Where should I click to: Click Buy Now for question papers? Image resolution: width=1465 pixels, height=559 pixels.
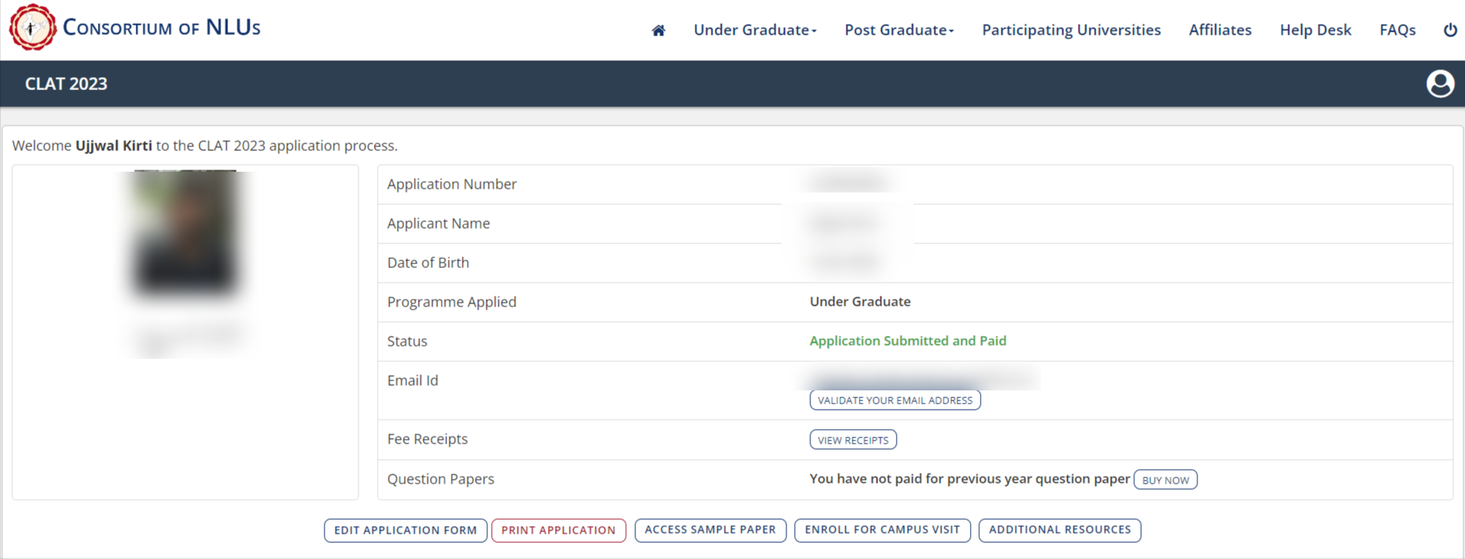[1165, 480]
